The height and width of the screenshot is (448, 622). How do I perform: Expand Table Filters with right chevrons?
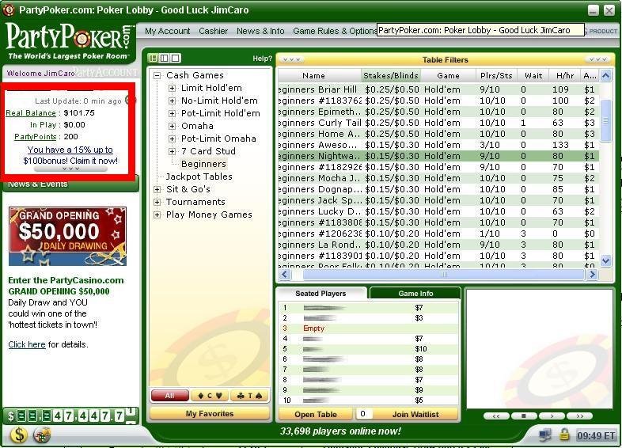597,59
